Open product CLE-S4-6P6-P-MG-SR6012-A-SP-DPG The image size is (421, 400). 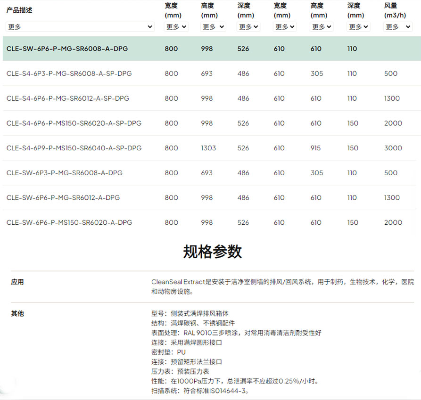pos(68,98)
